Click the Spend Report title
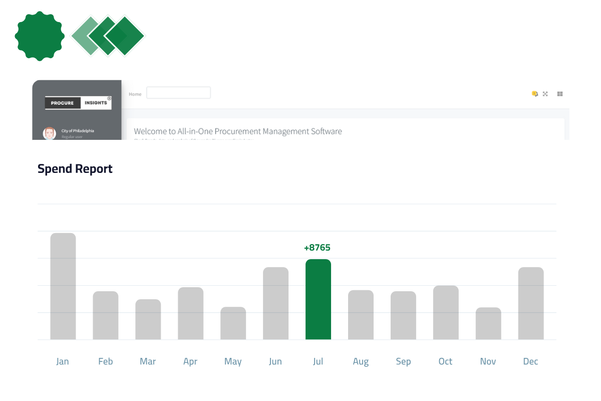 coord(75,168)
